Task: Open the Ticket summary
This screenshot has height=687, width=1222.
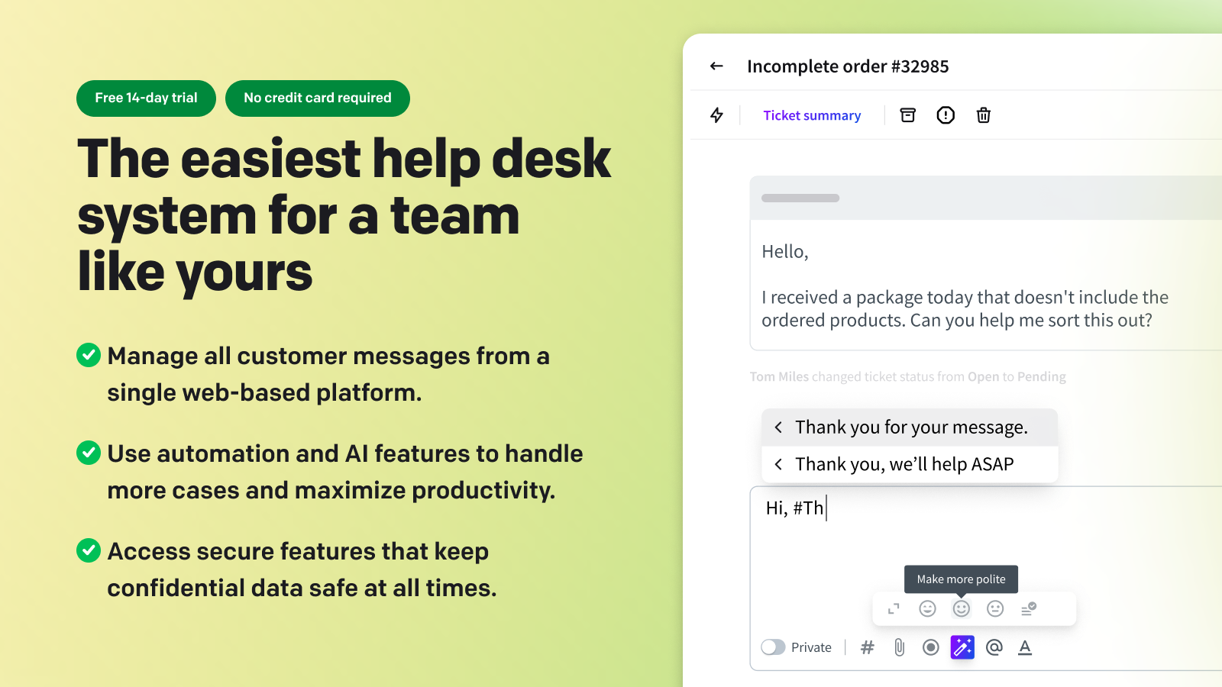Action: (x=812, y=115)
